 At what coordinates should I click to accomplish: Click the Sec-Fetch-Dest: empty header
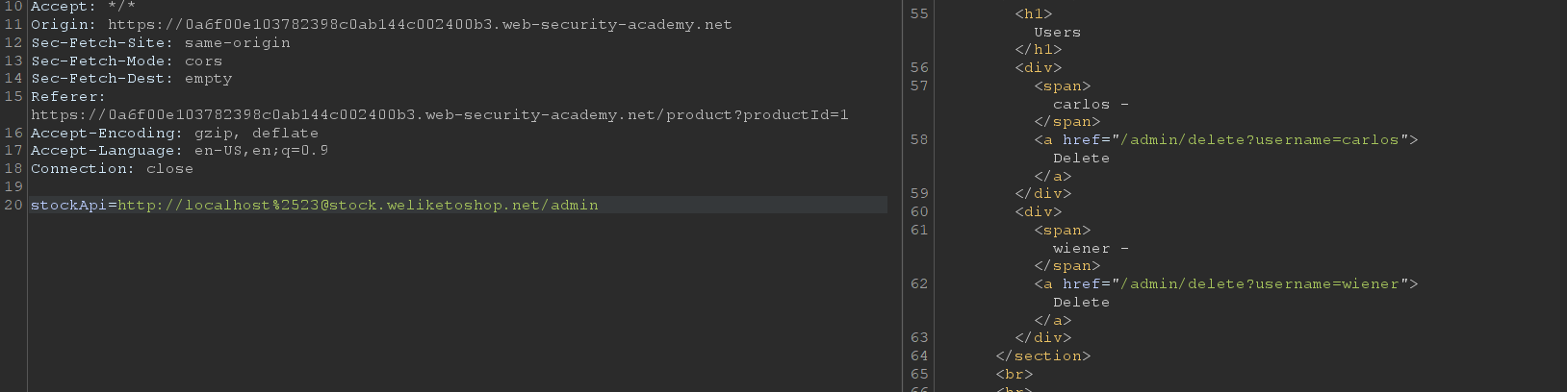pos(131,78)
